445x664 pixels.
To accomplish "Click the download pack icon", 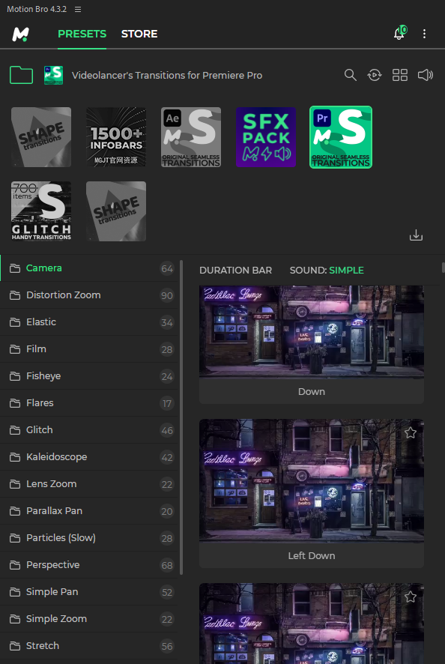I will tap(416, 235).
